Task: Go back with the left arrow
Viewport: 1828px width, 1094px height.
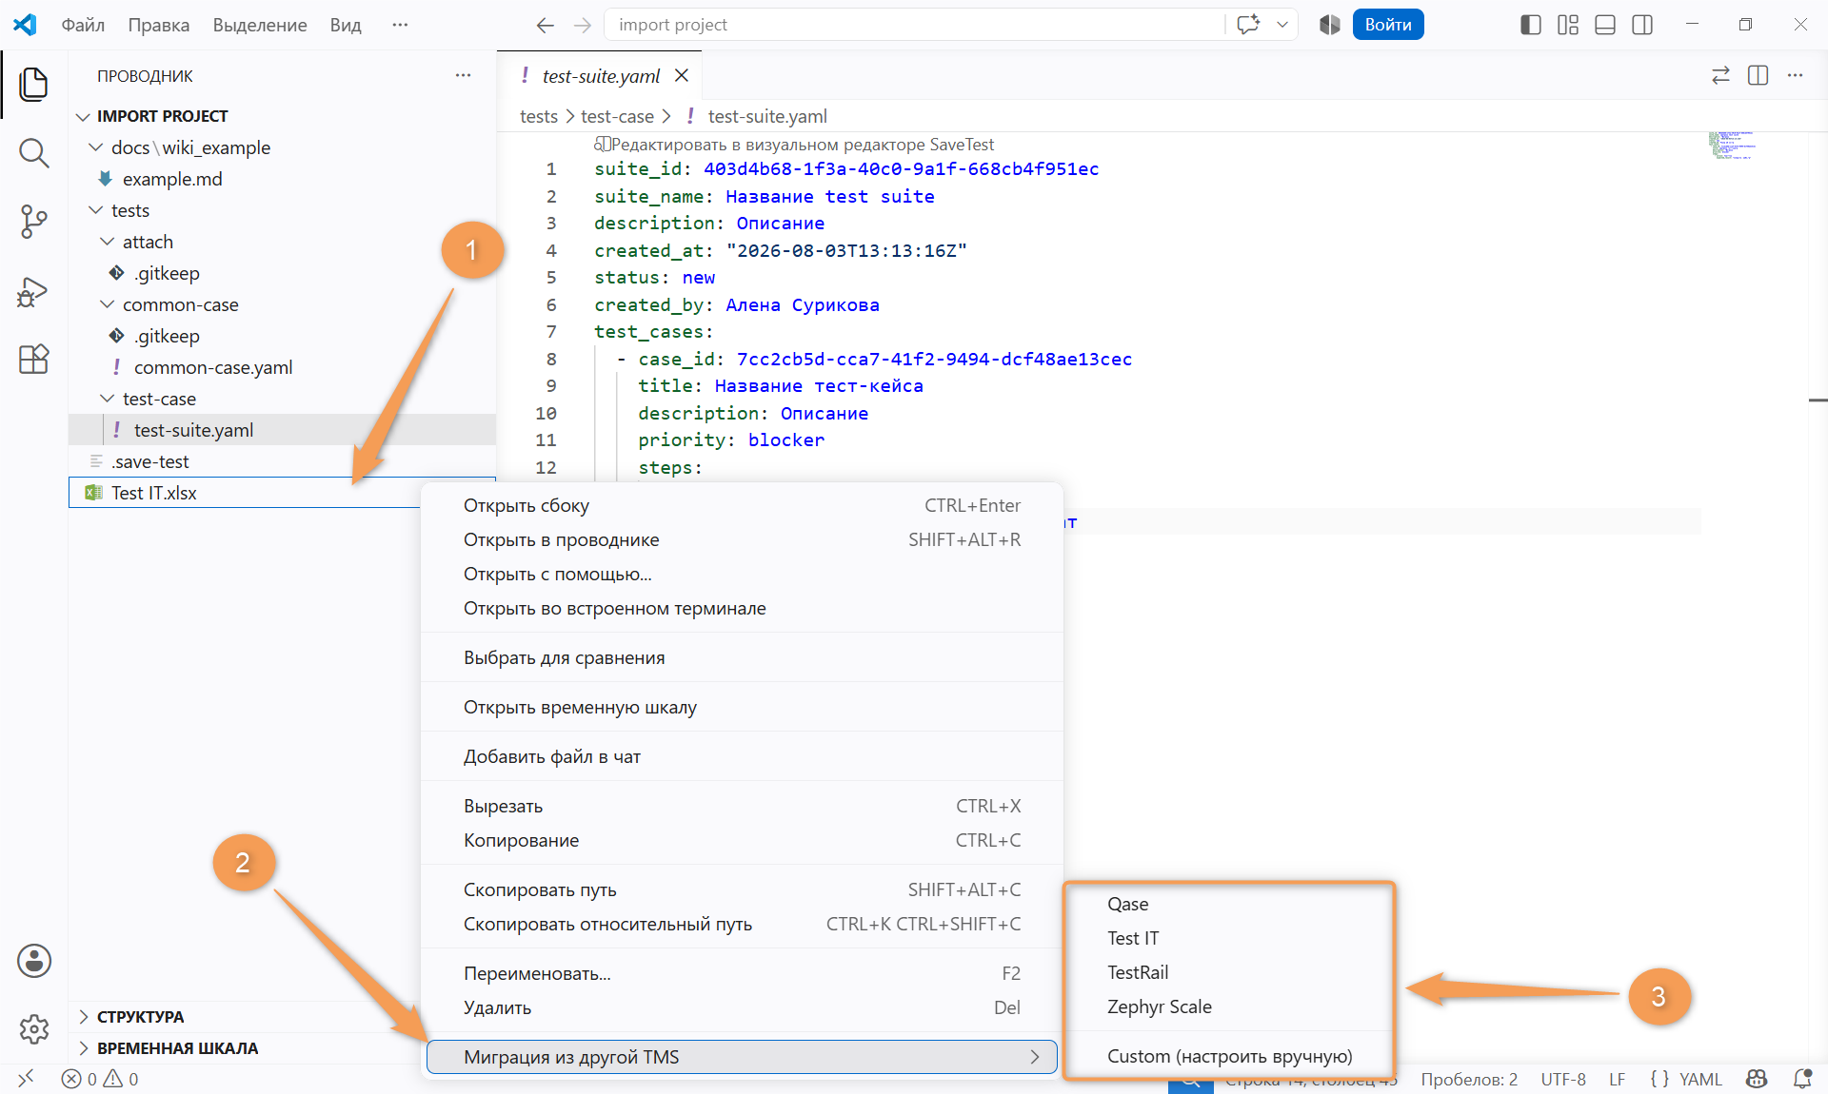Action: coord(545,25)
